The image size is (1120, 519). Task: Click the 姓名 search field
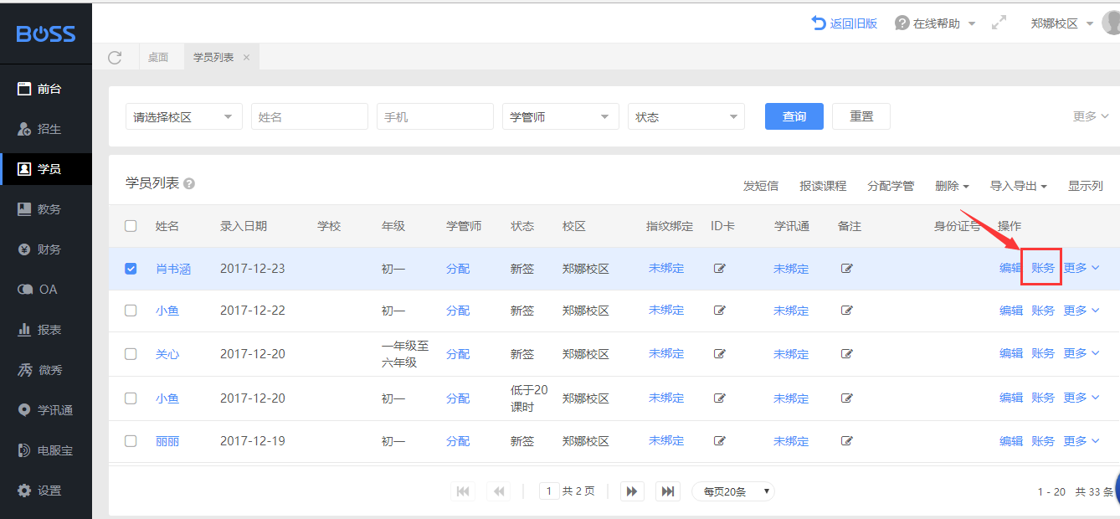(310, 117)
